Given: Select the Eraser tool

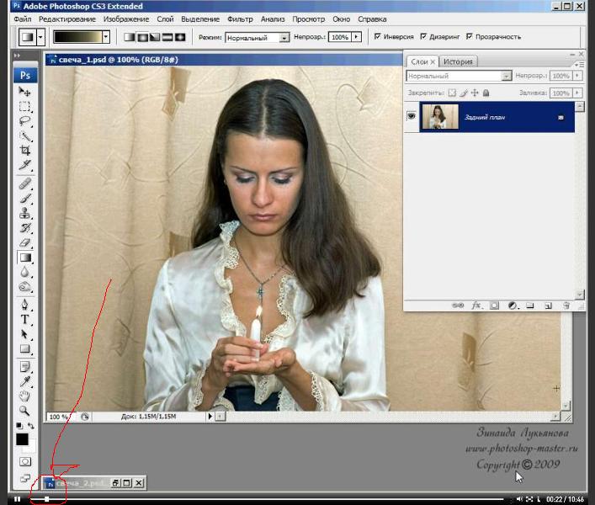Looking at the screenshot, I should (24, 243).
